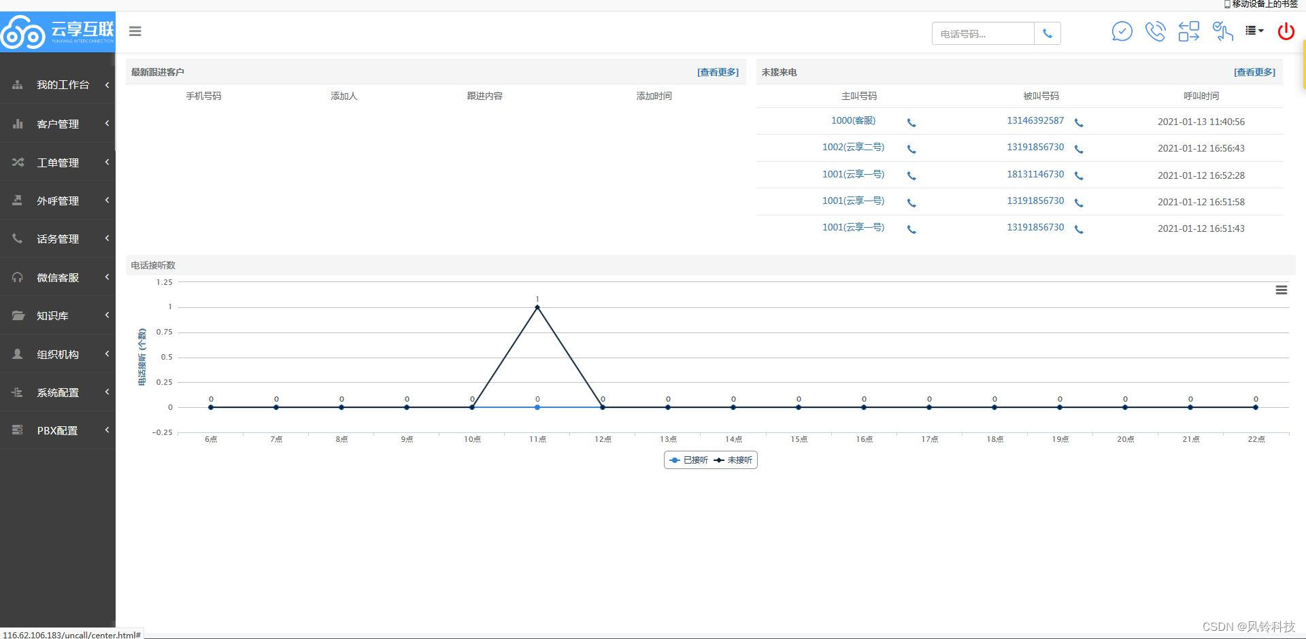View more in 最新跟进客户 panel
Viewport: 1306px width, 639px height.
tap(718, 72)
